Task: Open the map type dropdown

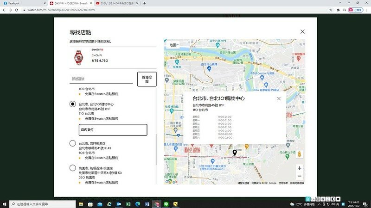Action: point(173,45)
